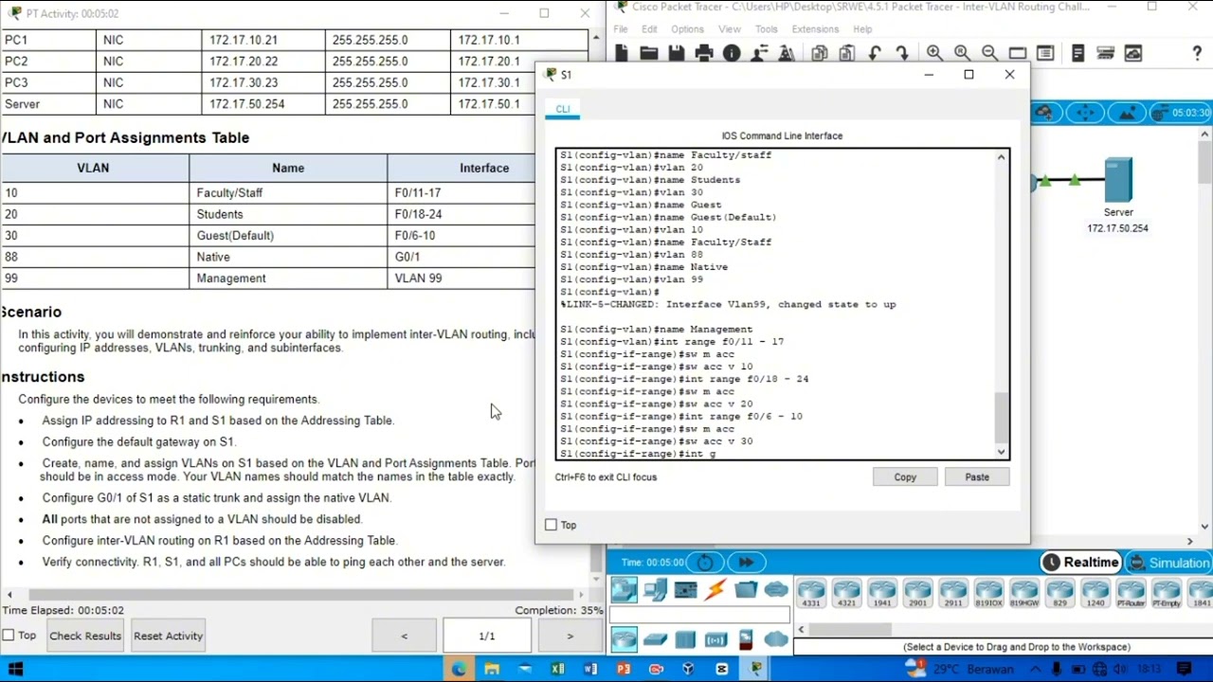Click the device list horizontal scrollbar

pos(850,629)
